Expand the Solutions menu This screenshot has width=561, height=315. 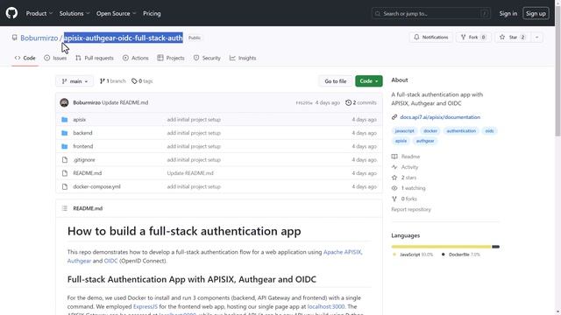click(x=74, y=13)
